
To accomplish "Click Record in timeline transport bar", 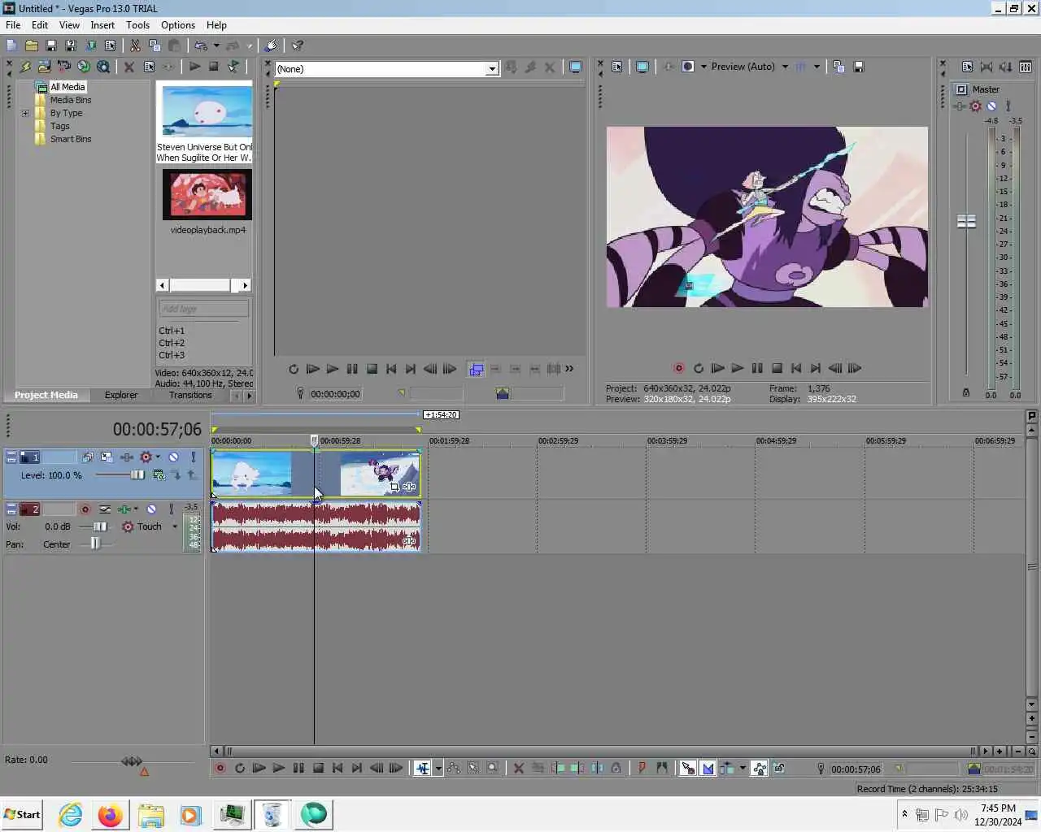I will point(220,768).
